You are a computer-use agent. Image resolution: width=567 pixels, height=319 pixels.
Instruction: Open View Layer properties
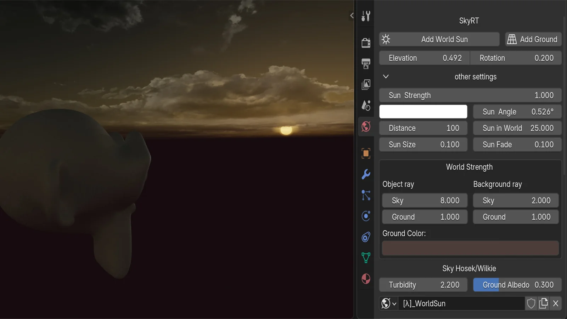pyautogui.click(x=366, y=84)
